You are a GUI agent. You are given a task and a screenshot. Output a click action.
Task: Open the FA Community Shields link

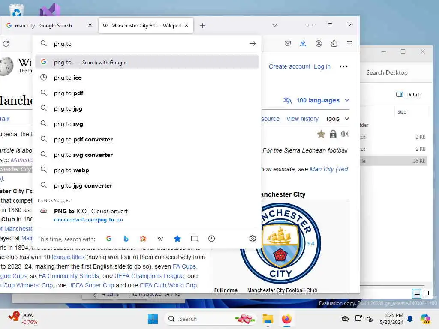click(69, 276)
